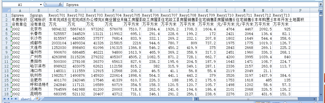This screenshot has width=325, height=103.
Task: Select column B header
Action: tap(39, 11)
